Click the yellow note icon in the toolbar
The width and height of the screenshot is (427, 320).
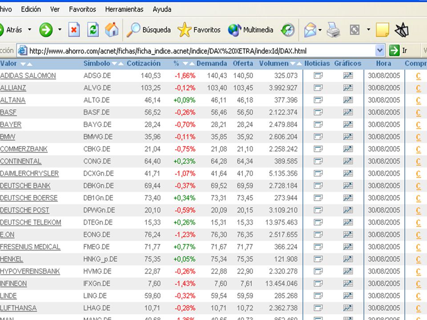(x=383, y=30)
